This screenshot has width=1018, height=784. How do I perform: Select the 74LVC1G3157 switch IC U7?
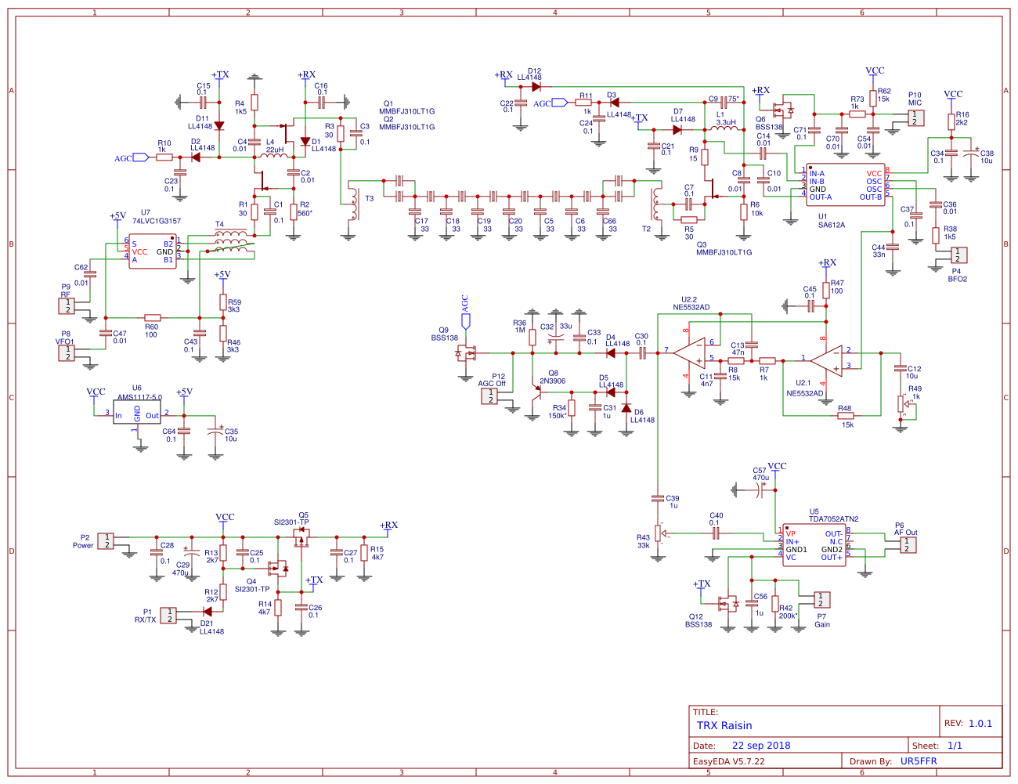tap(153, 251)
